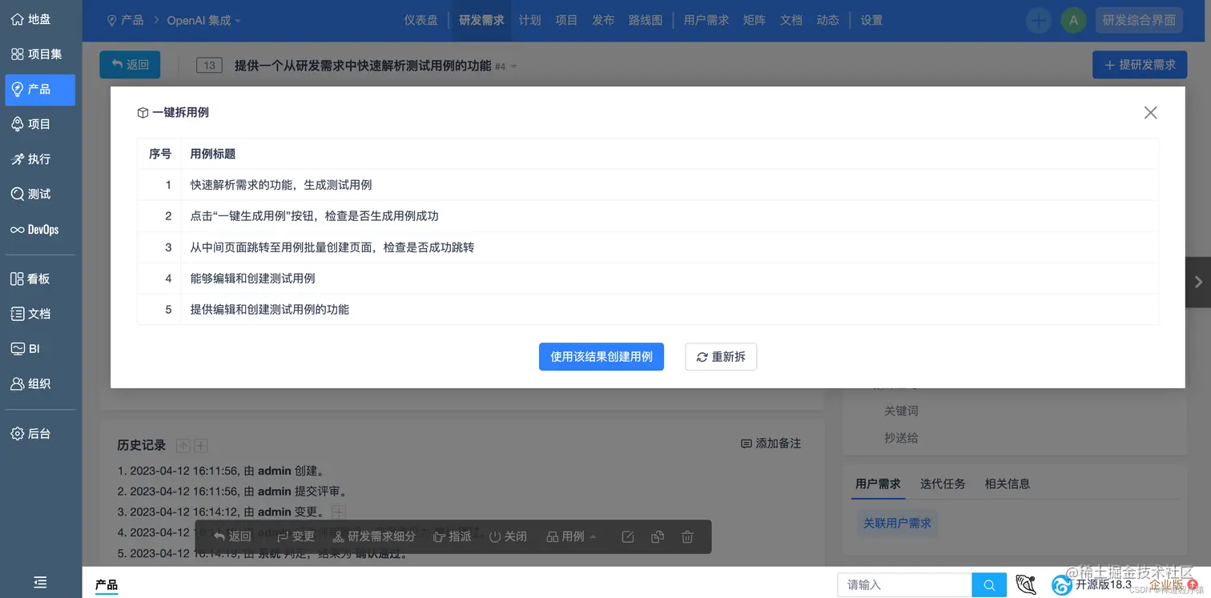1211x598 pixels.
Task: Click the edit pencil icon in floating toolbar
Action: (627, 536)
